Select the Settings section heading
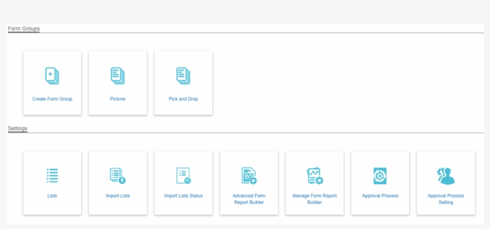 (x=17, y=129)
